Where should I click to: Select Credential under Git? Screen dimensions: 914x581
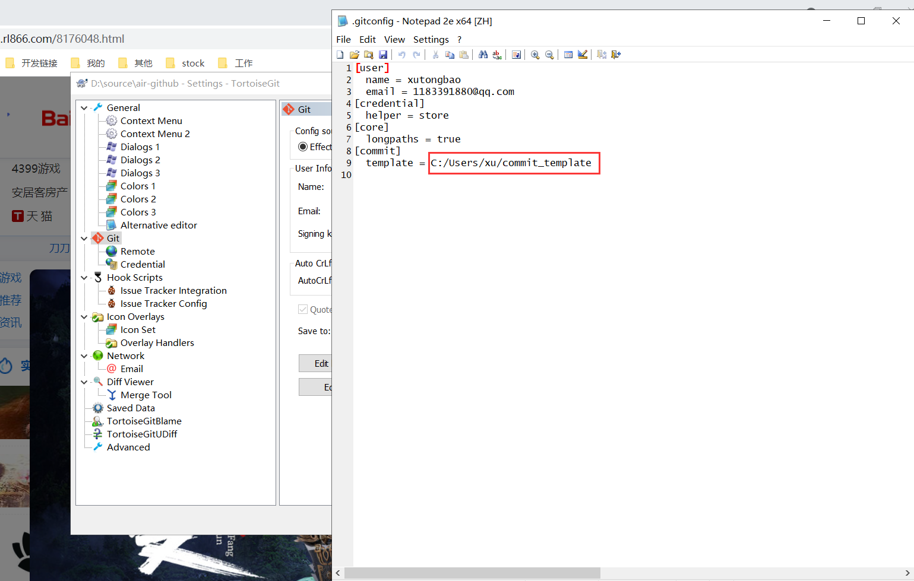pyautogui.click(x=143, y=265)
